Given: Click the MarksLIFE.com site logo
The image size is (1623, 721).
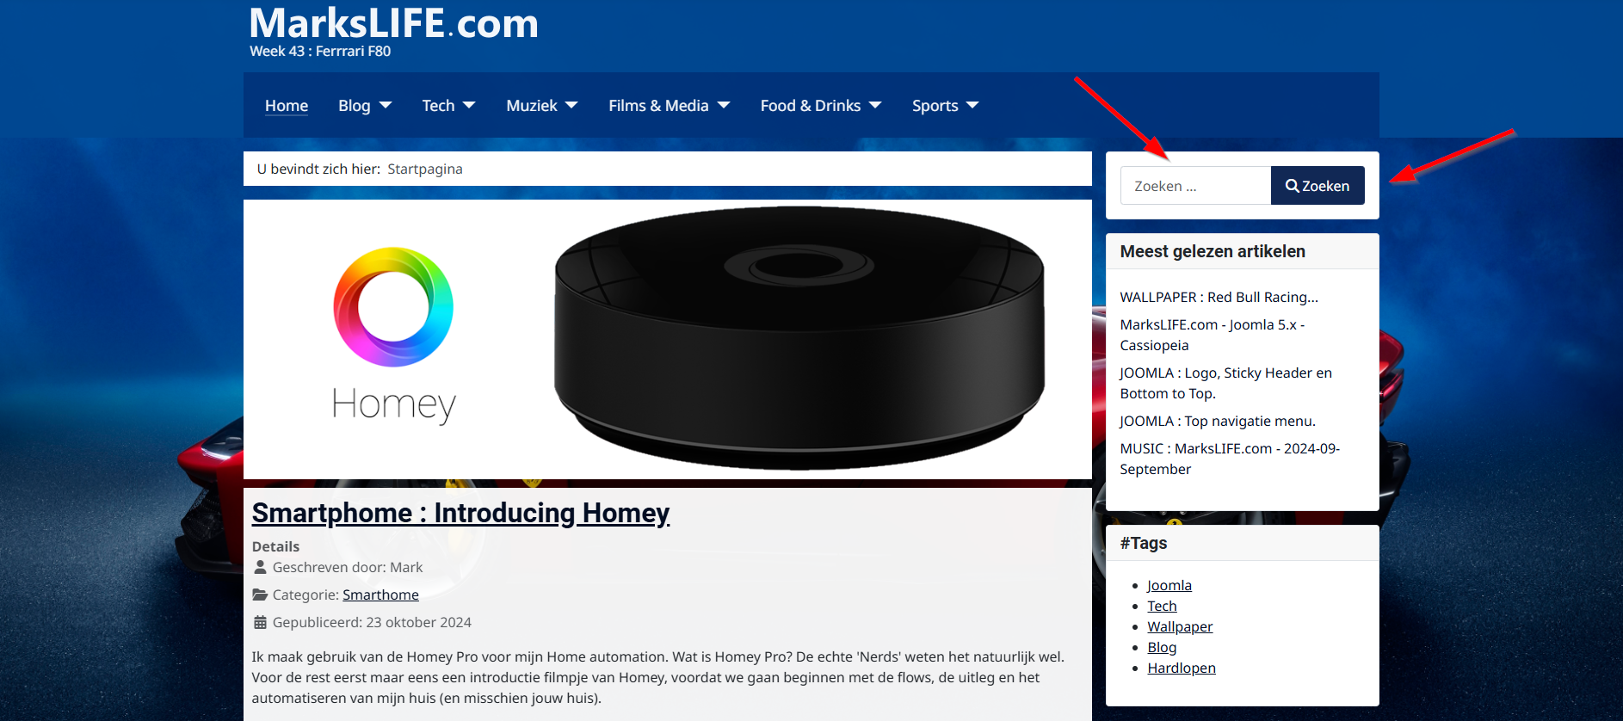Looking at the screenshot, I should (x=394, y=23).
